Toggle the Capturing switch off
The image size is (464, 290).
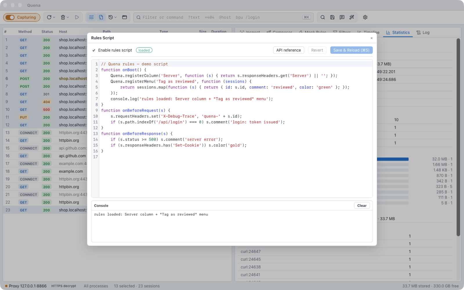(x=10, y=17)
